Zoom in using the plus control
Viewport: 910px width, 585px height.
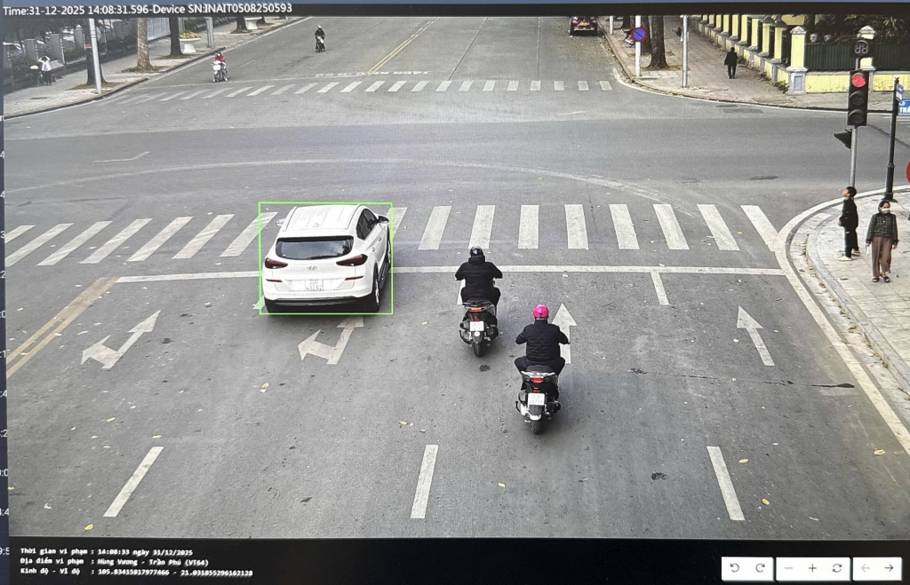point(812,568)
